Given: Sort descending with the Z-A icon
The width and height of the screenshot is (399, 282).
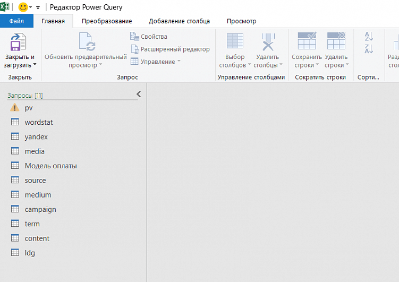Looking at the screenshot, I should (x=369, y=49).
